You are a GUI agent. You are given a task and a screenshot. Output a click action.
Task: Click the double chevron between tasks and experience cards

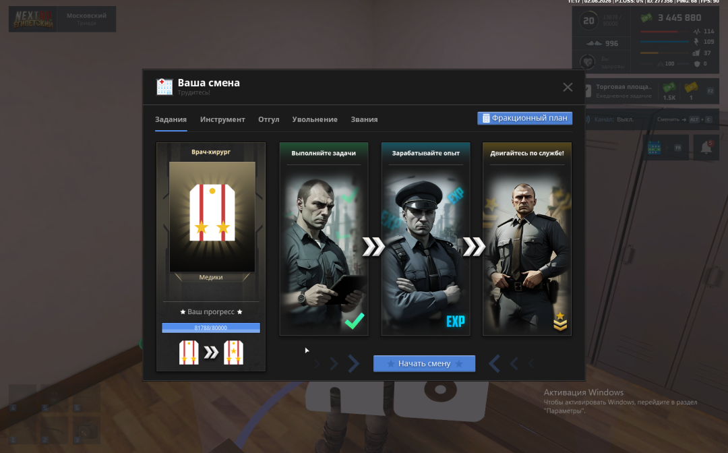coord(373,247)
